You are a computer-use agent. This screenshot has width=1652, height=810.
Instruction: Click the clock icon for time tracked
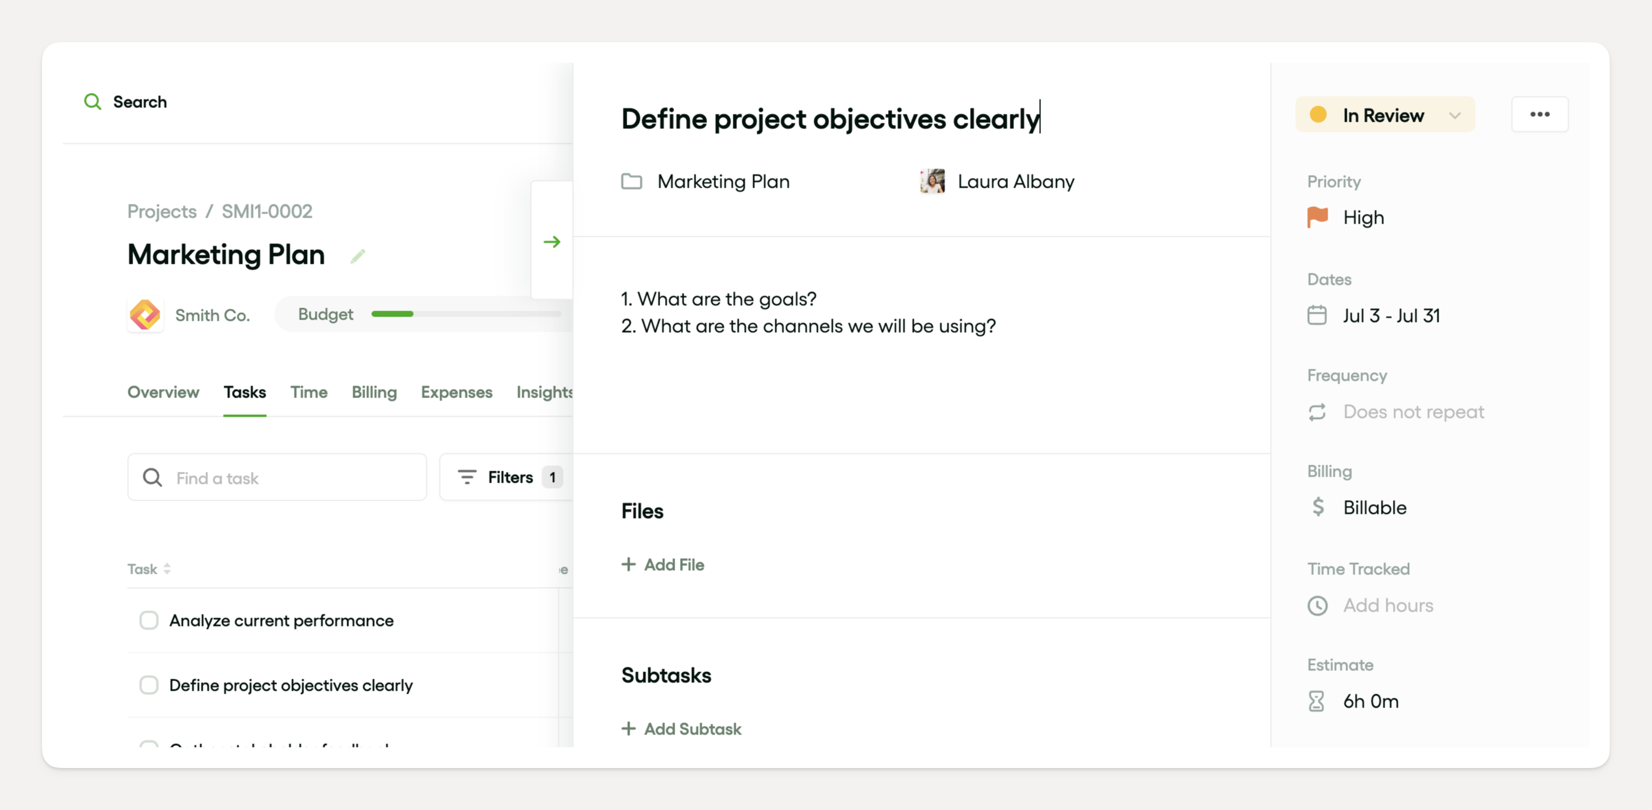1317,606
